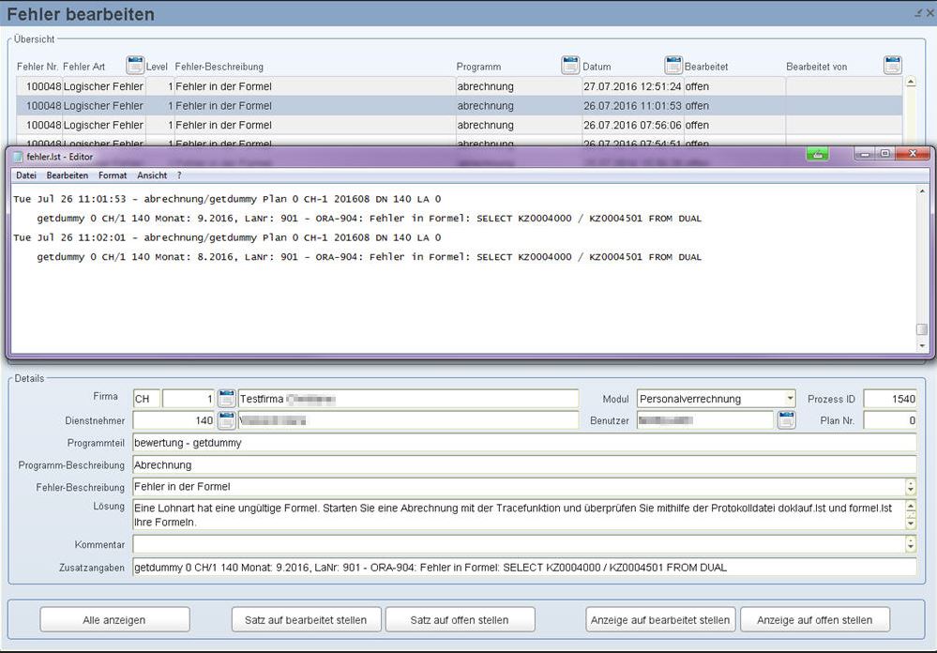Expand the Modul dropdown Personalverrechnung

click(790, 398)
